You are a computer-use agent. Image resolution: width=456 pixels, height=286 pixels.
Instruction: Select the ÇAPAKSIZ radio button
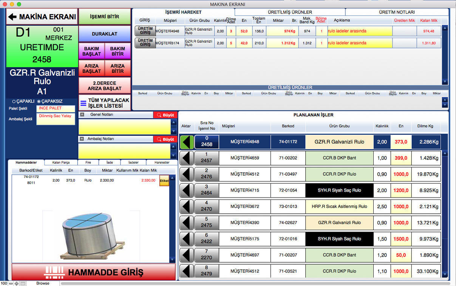pos(39,101)
